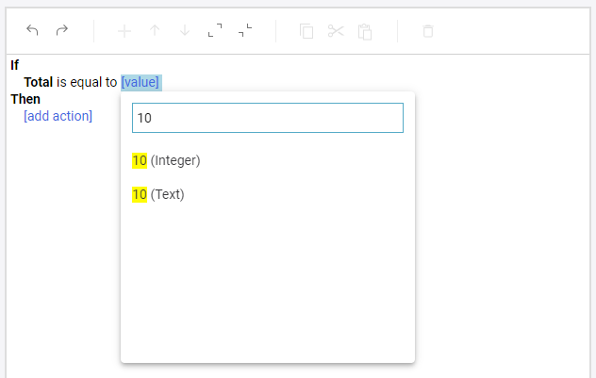Open the "is equal to" operator selector
Viewport: 596px width, 378px height.
click(87, 82)
